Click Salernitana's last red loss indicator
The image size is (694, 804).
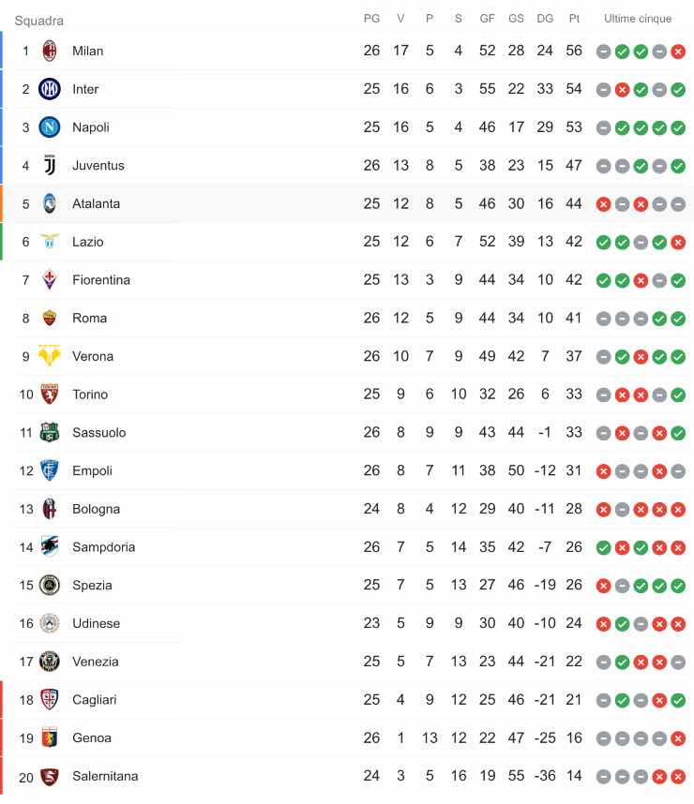coord(678,777)
